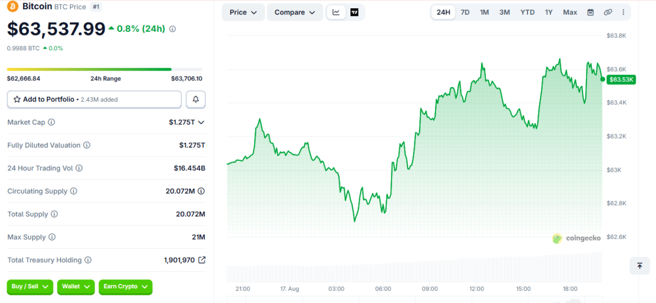Image resolution: width=656 pixels, height=303 pixels.
Task: Click the info icon next to 24h percentage
Action: (x=173, y=29)
